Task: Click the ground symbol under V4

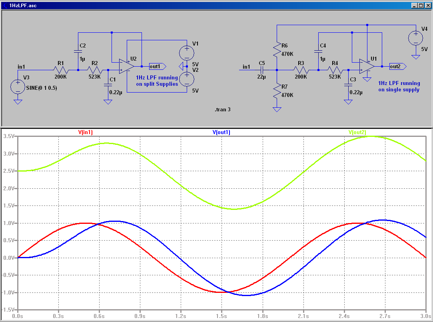Action: click(x=415, y=57)
